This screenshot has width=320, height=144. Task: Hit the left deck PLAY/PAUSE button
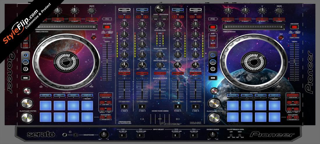(x=27, y=118)
